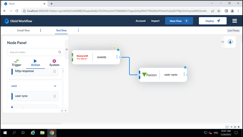The width and height of the screenshot is (243, 137).
Task: Click the search magnifier icon
Action: click(60, 52)
